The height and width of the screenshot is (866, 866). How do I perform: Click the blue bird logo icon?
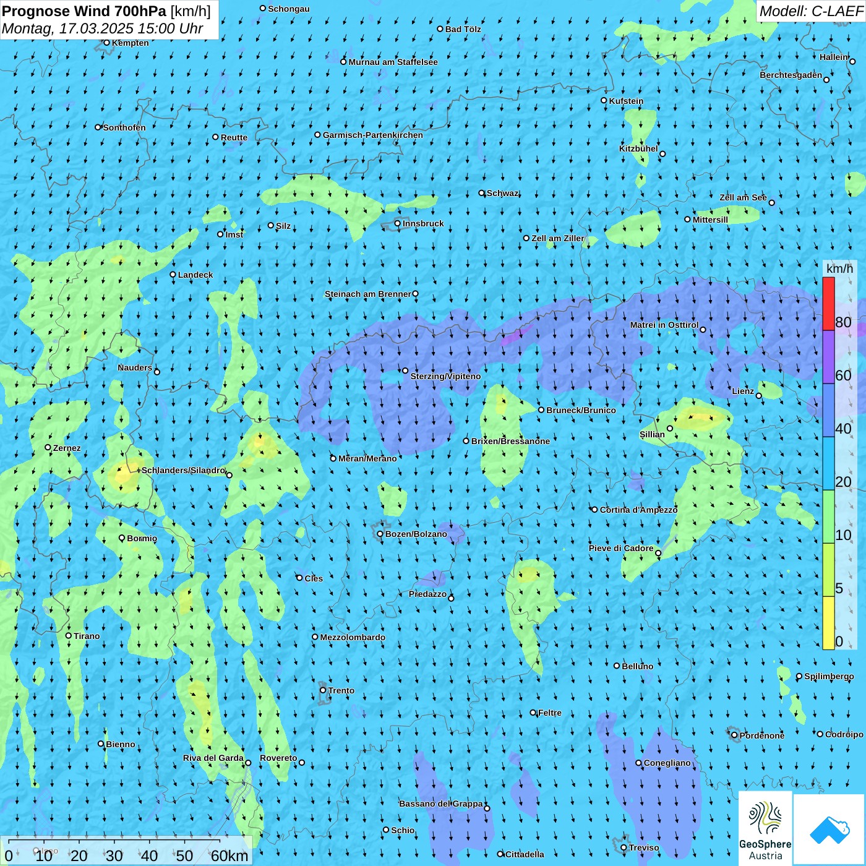pyautogui.click(x=830, y=830)
